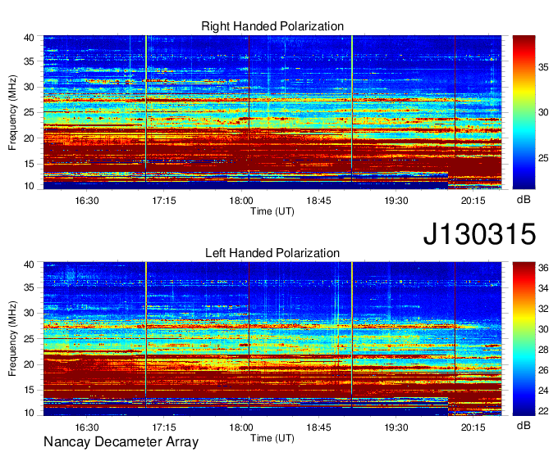Click the 32 dB value on the left-handed colorbar

(x=543, y=309)
